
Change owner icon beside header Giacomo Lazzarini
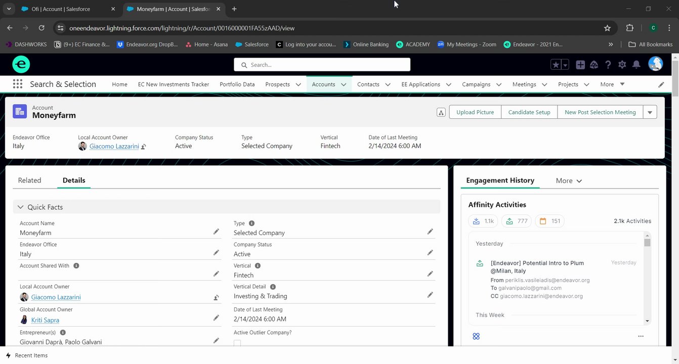pos(144,147)
